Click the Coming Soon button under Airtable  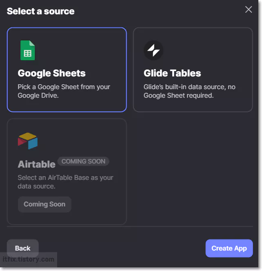point(44,204)
